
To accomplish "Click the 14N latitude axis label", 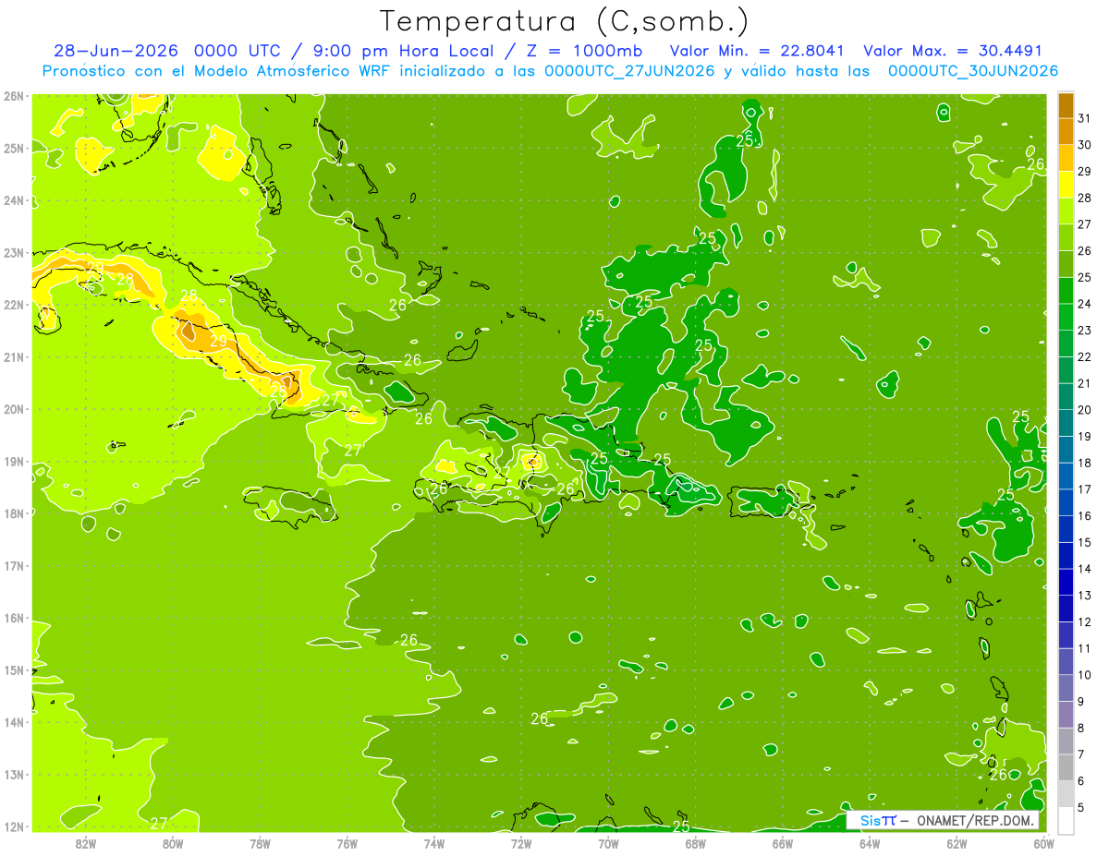I will click(13, 721).
